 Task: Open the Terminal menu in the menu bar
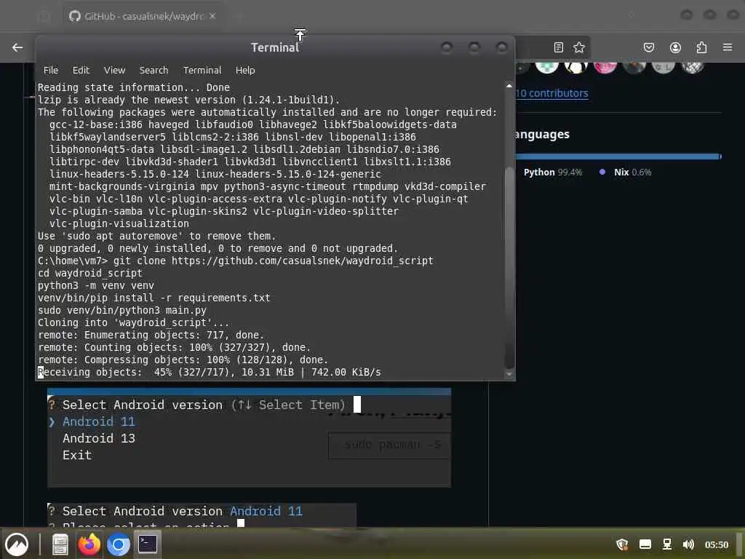point(202,71)
